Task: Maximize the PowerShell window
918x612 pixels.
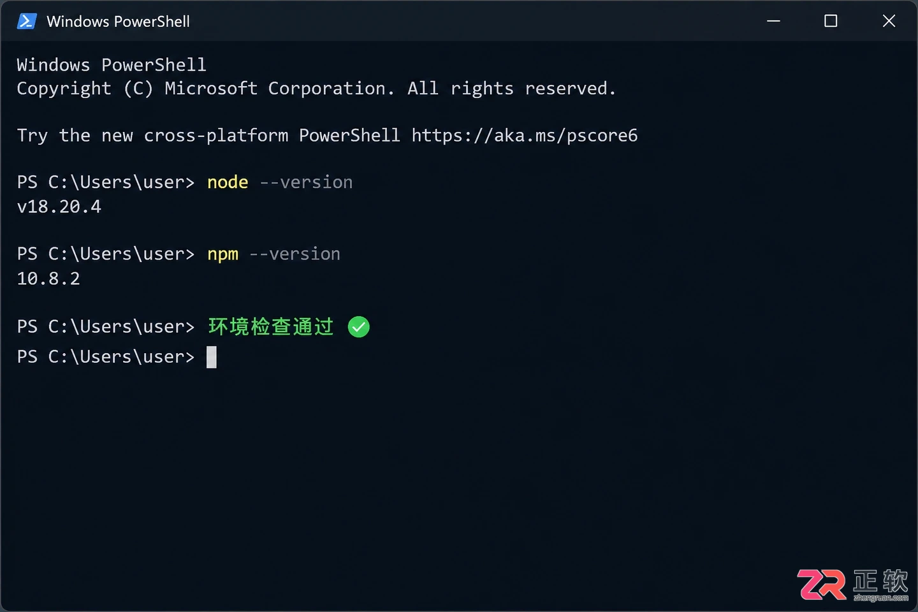Action: click(x=831, y=21)
